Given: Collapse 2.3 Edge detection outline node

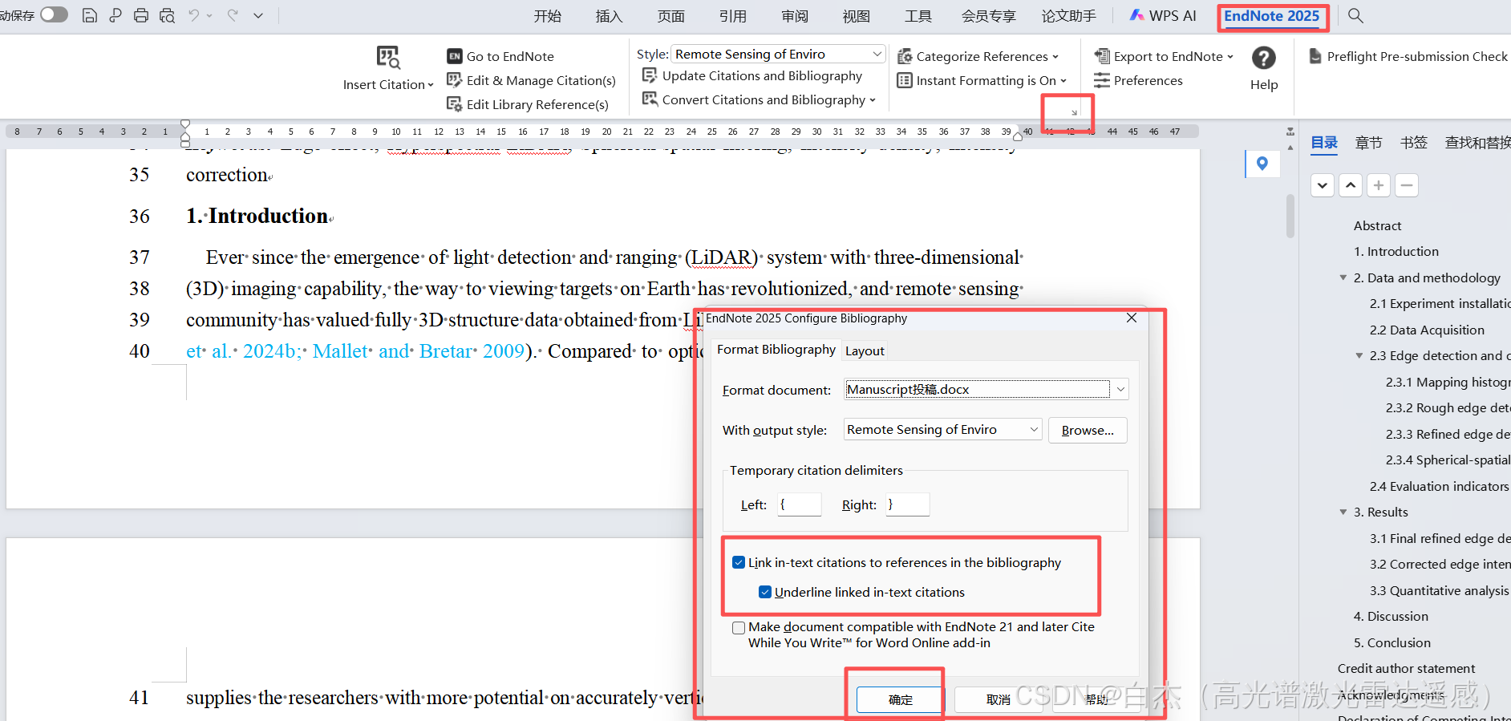Looking at the screenshot, I should point(1359,355).
